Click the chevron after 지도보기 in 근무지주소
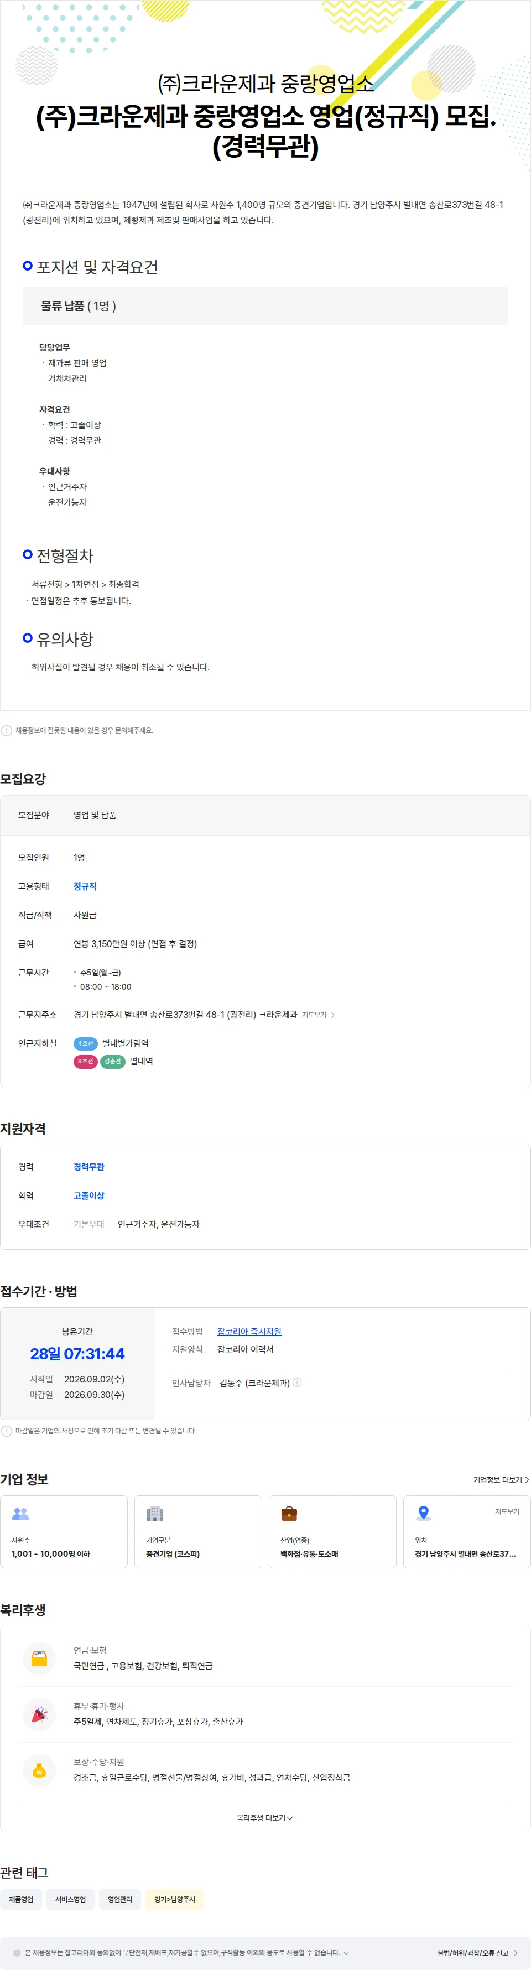This screenshot has height=1970, width=531. (x=333, y=1015)
